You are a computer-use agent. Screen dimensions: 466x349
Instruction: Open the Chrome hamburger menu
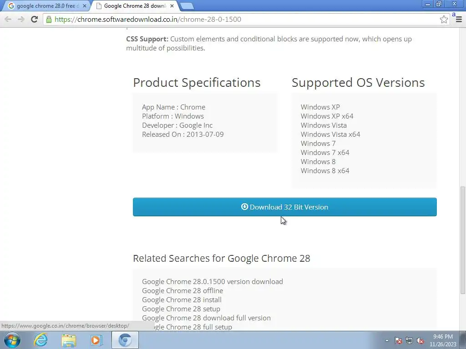459,19
